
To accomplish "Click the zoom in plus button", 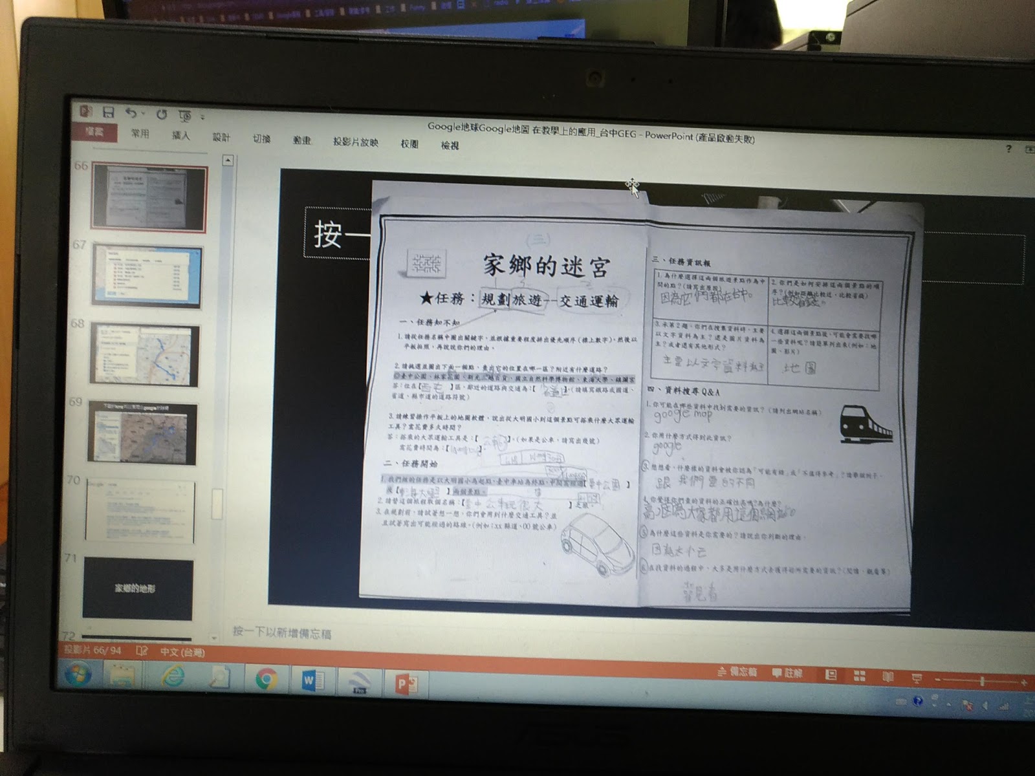I will coord(1024,683).
